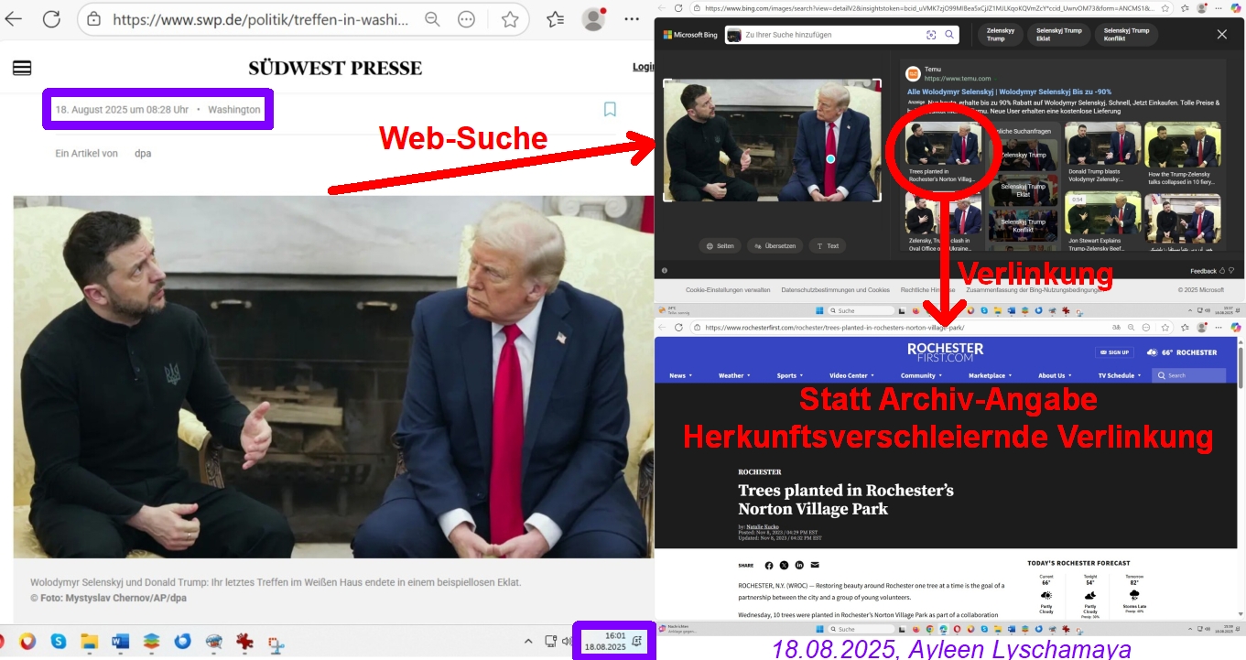Bookmark the Südwest Presse article

(x=610, y=110)
